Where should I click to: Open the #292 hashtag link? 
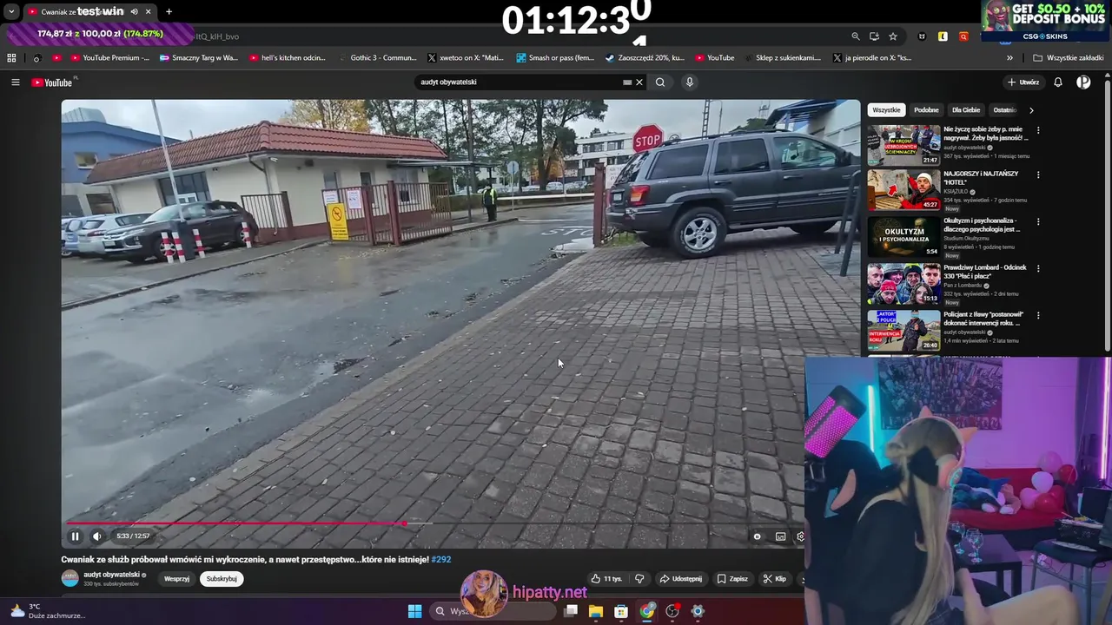click(x=441, y=560)
